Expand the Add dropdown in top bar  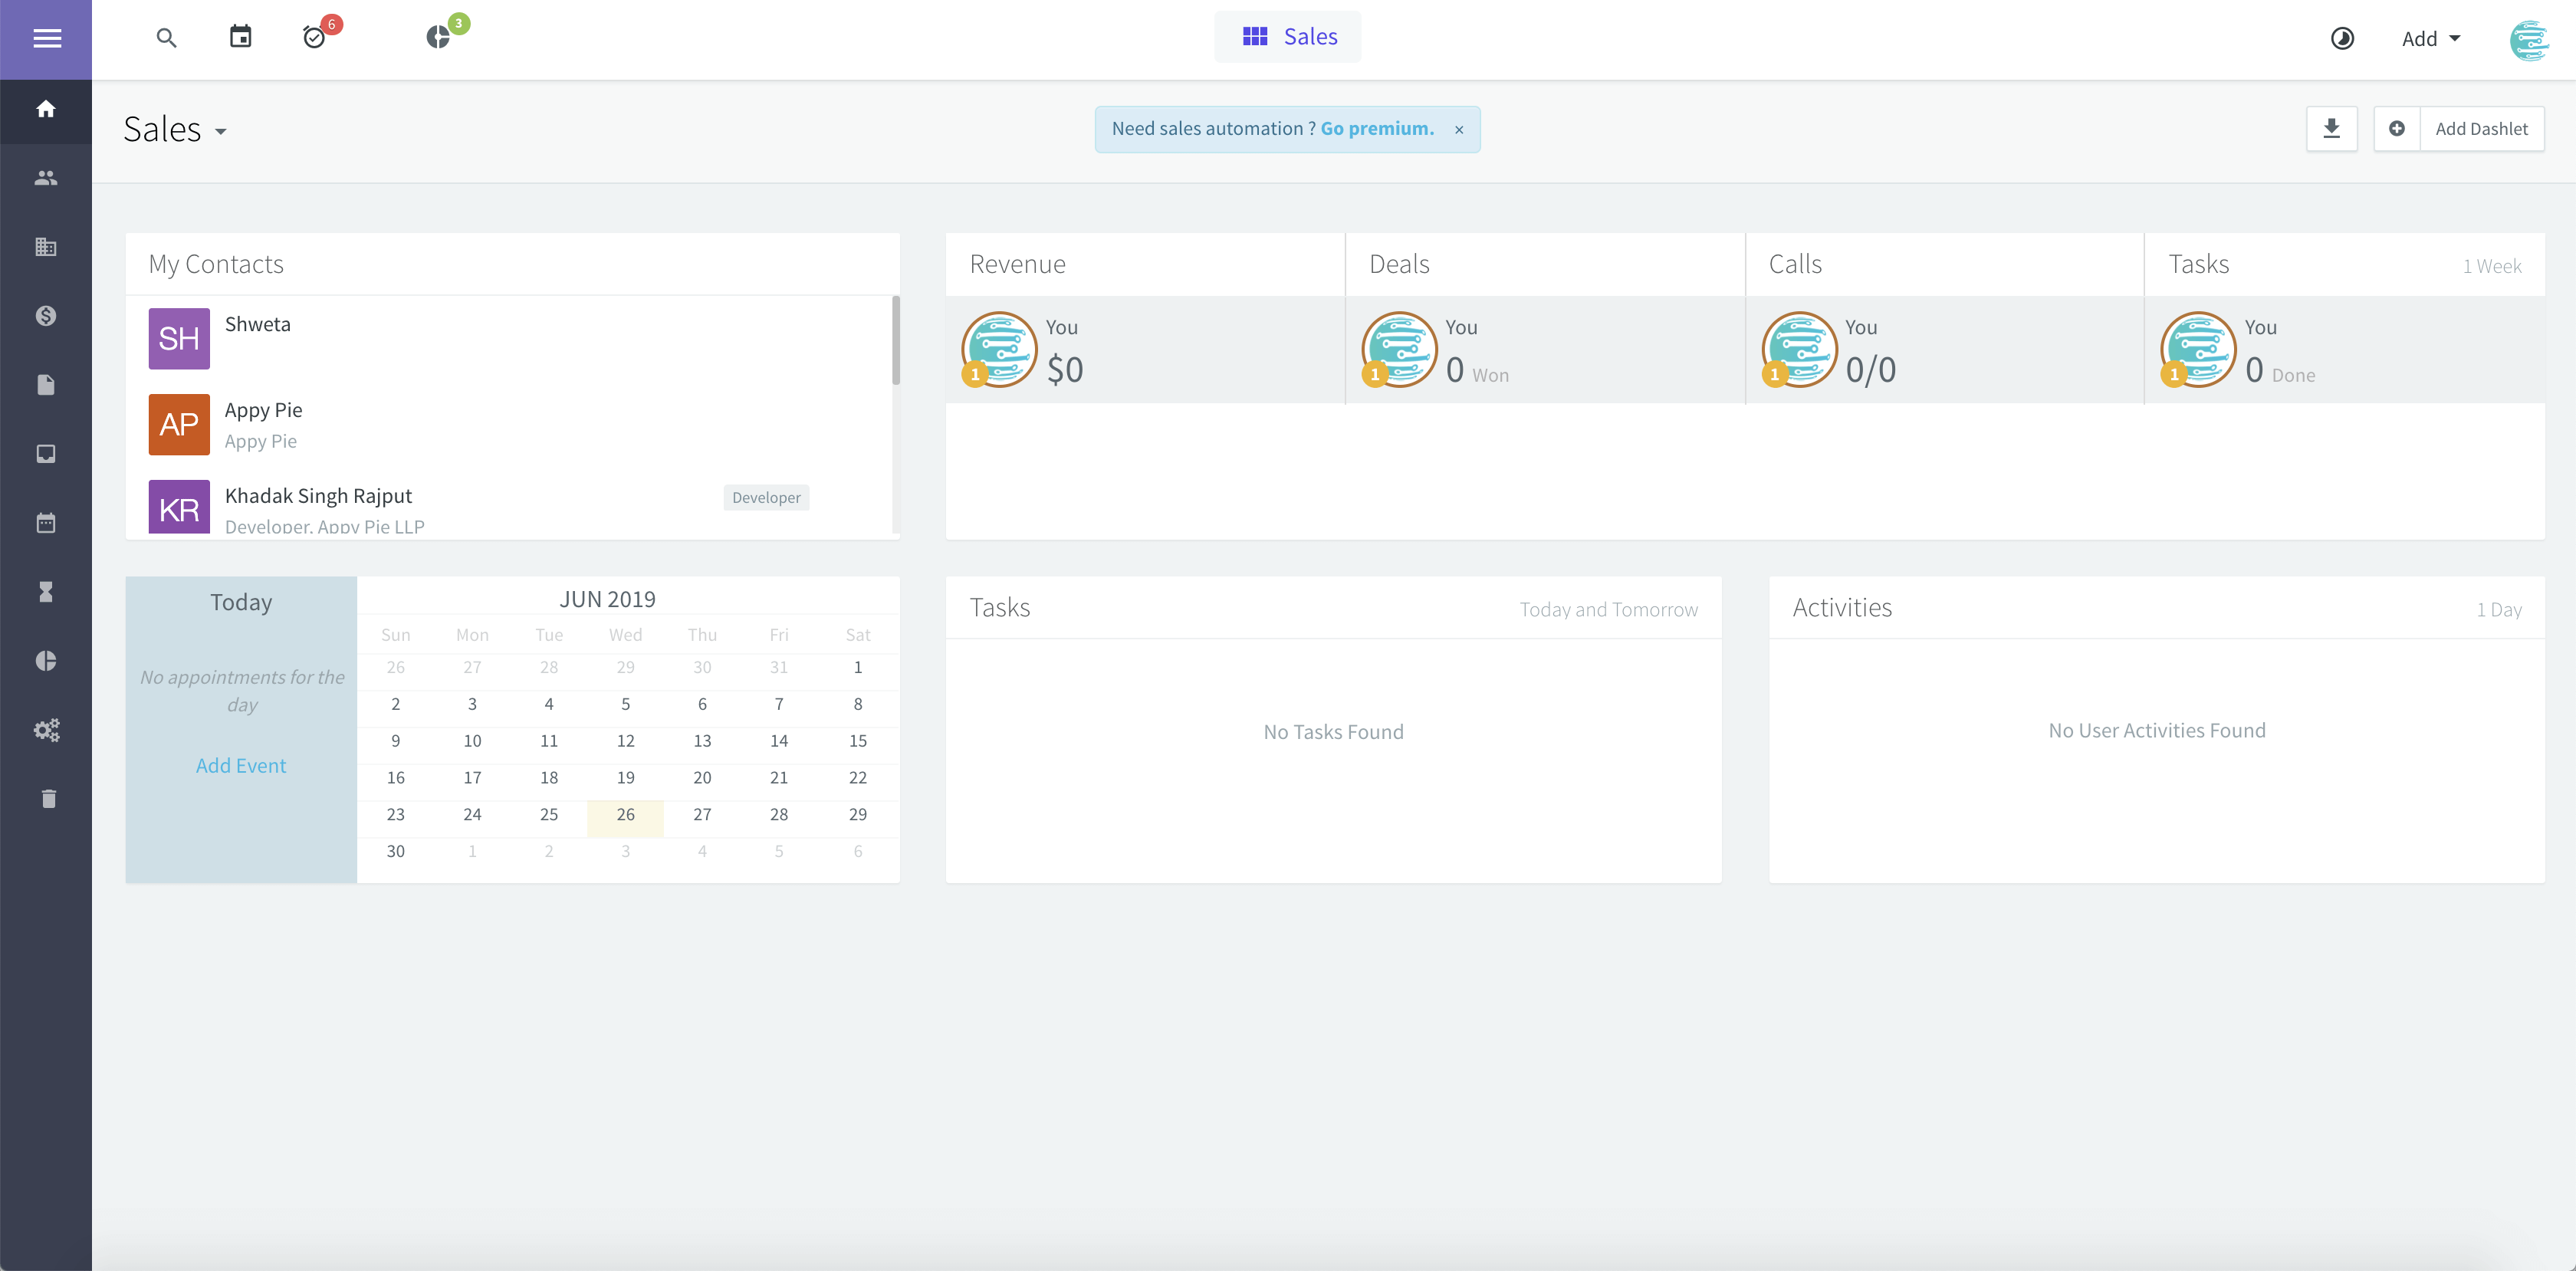2430,38
